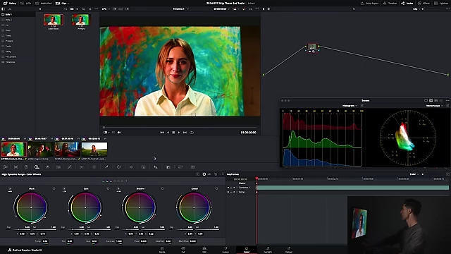
Task: Toggle the Lightbox view button
Action: [x=441, y=3]
